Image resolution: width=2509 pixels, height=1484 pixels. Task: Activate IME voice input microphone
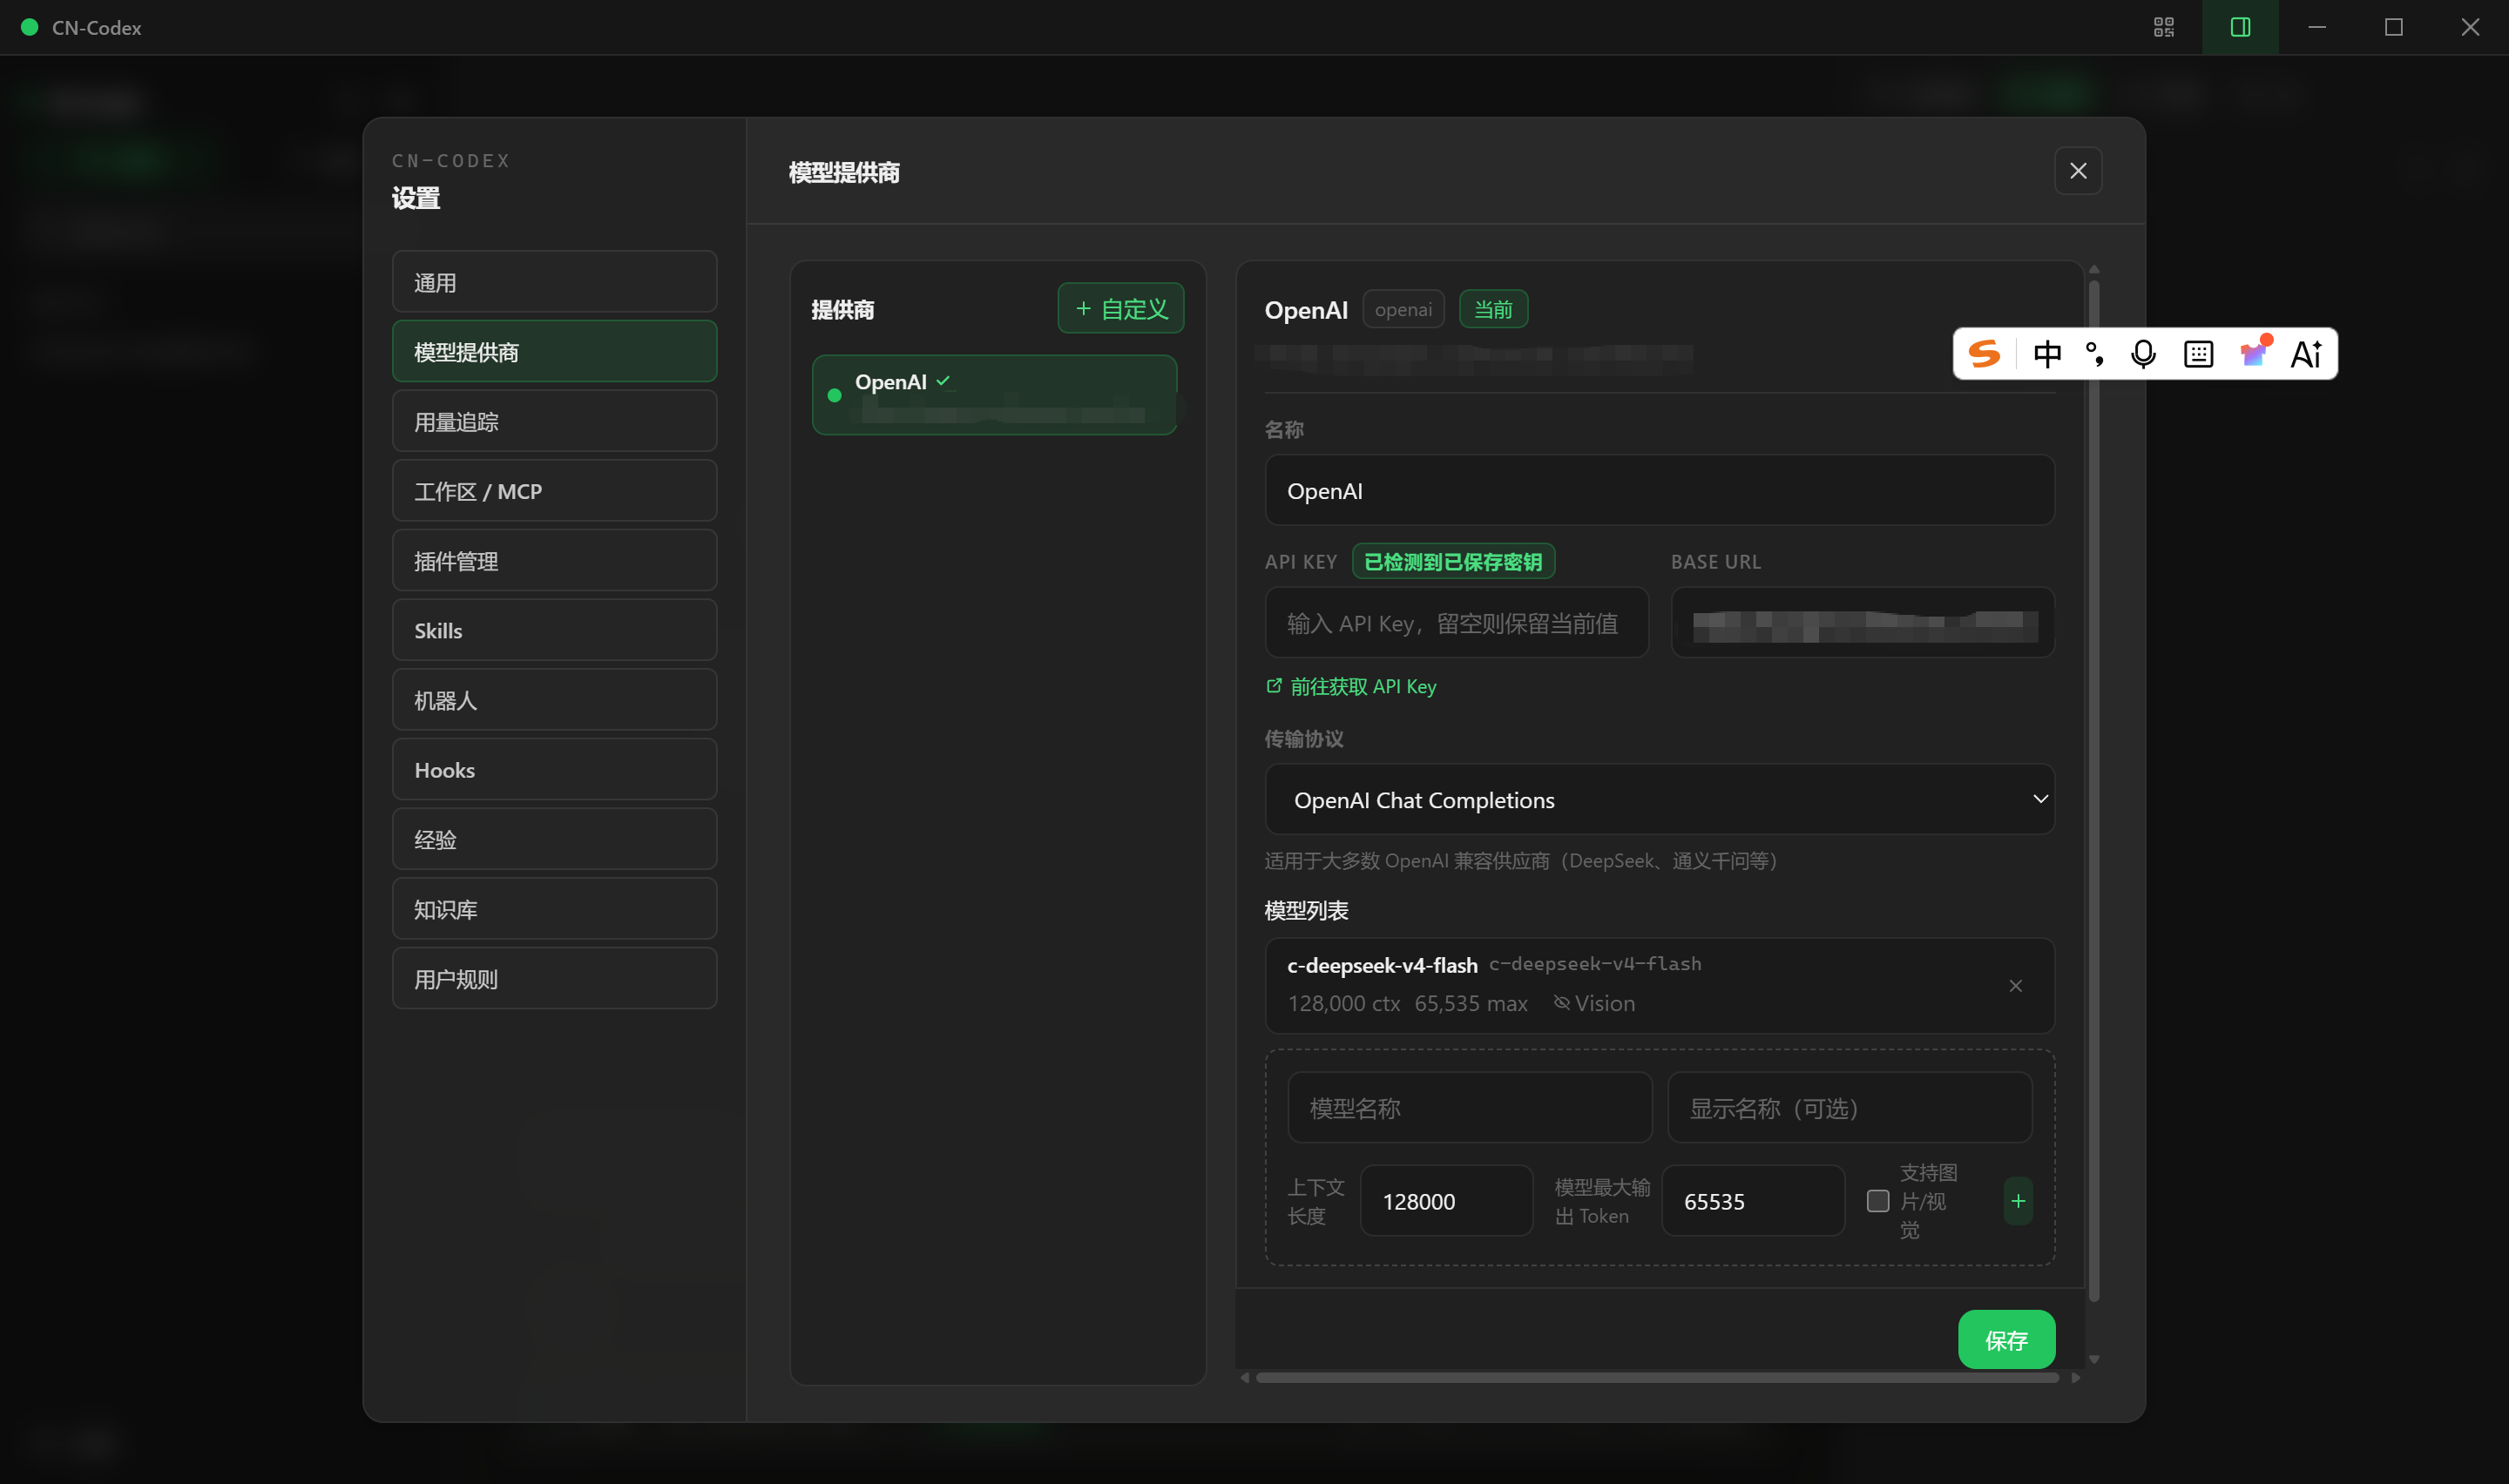pos(2143,354)
